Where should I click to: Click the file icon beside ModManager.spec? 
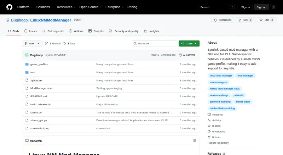click(27, 88)
